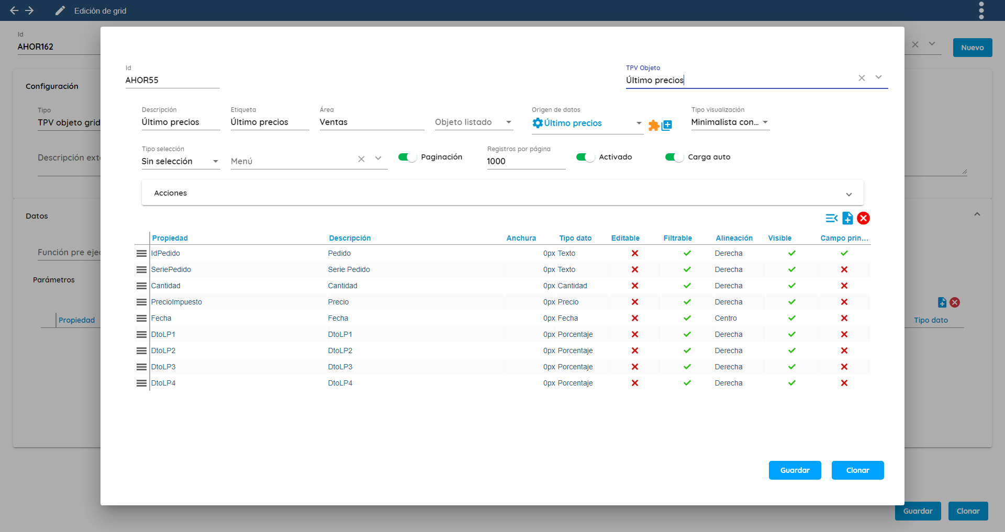Toggle Visible for the DtoLP4 row
Image resolution: width=1005 pixels, height=532 pixels.
pos(792,383)
